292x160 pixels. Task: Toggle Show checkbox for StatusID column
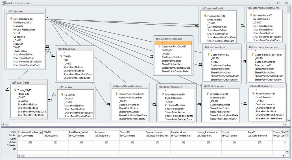point(132,142)
